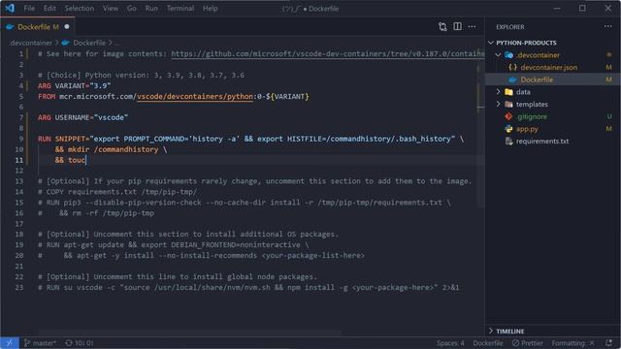Click the git icon beside .gitignore
Screen dimensions: 621x349
[x=508, y=116]
